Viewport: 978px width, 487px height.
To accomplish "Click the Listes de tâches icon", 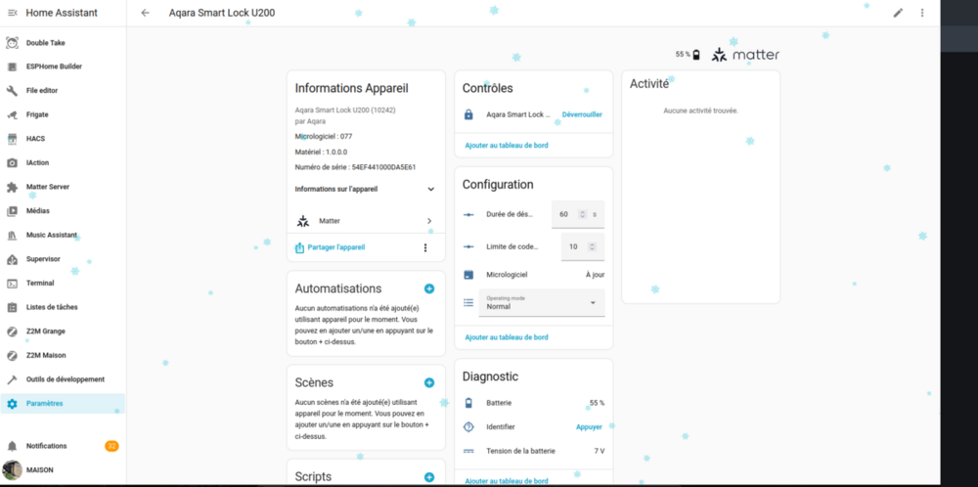I will coord(12,307).
